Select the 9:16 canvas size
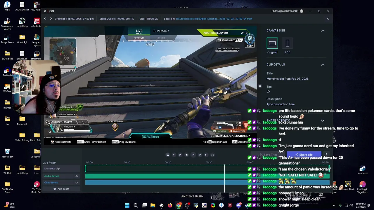 288,43
